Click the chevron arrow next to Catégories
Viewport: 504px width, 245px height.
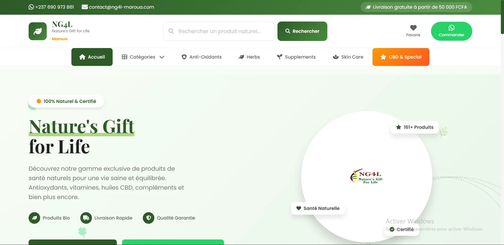(x=162, y=57)
